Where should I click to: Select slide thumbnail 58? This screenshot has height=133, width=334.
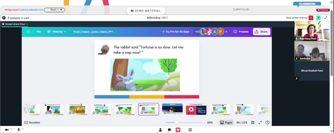pyautogui.click(x=101, y=109)
